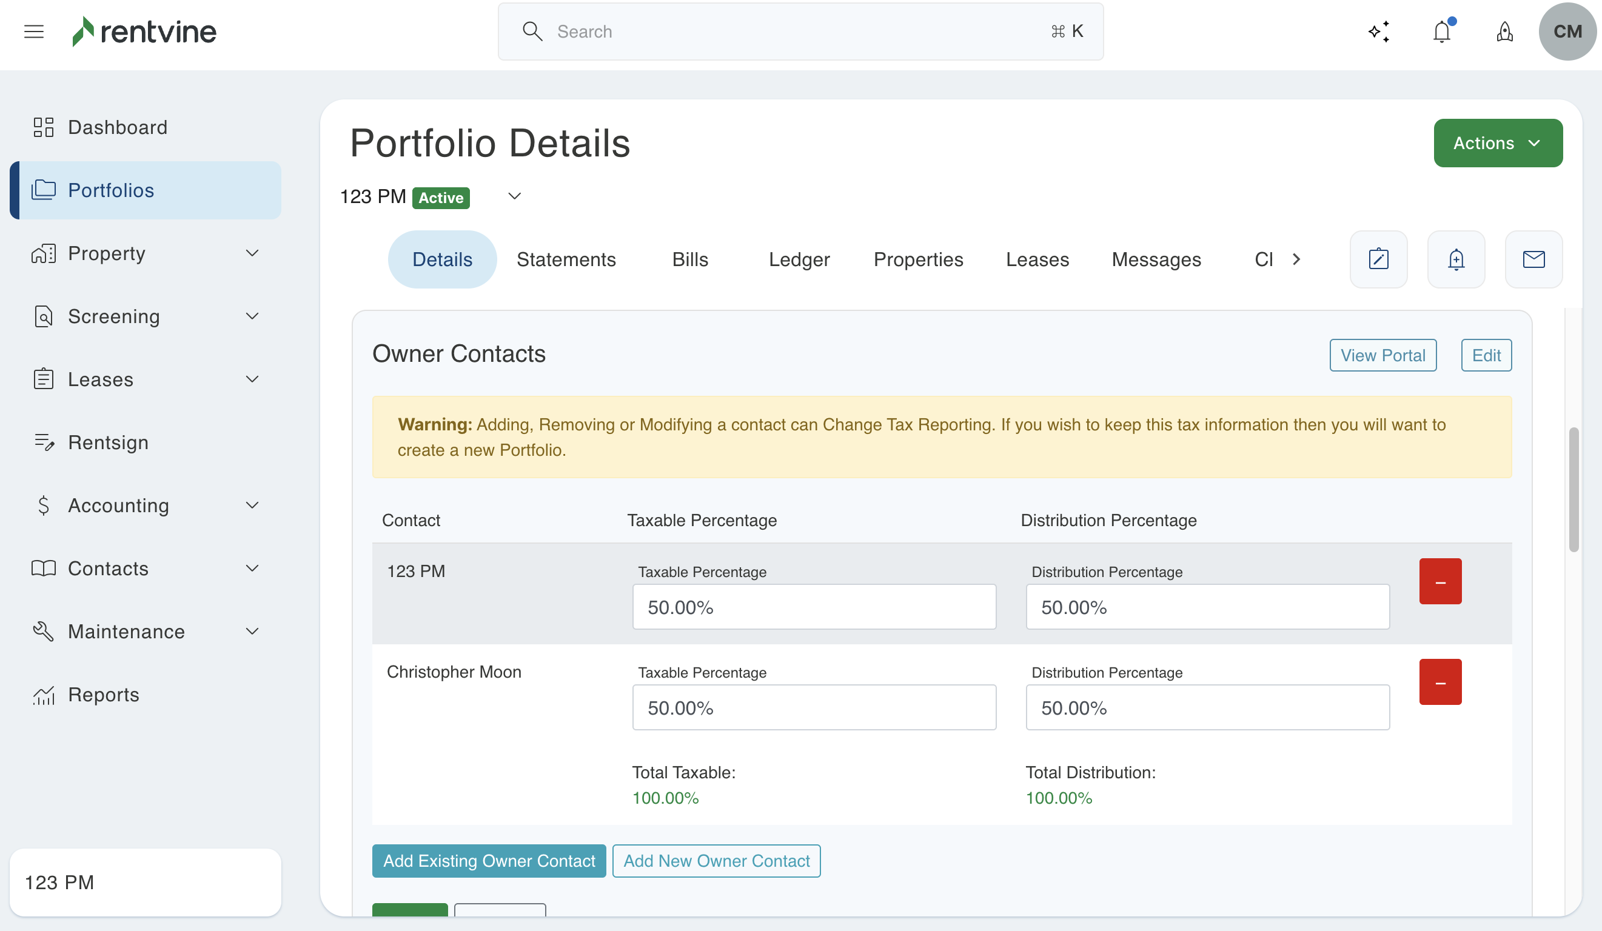Click the View Portal button

tap(1382, 355)
